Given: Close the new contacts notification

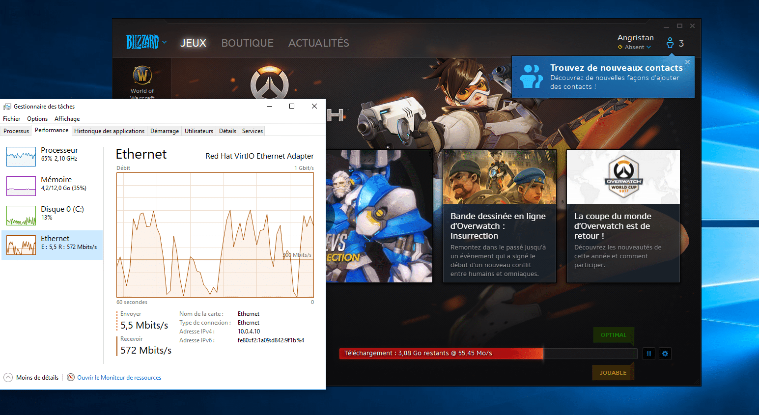Looking at the screenshot, I should pos(687,62).
